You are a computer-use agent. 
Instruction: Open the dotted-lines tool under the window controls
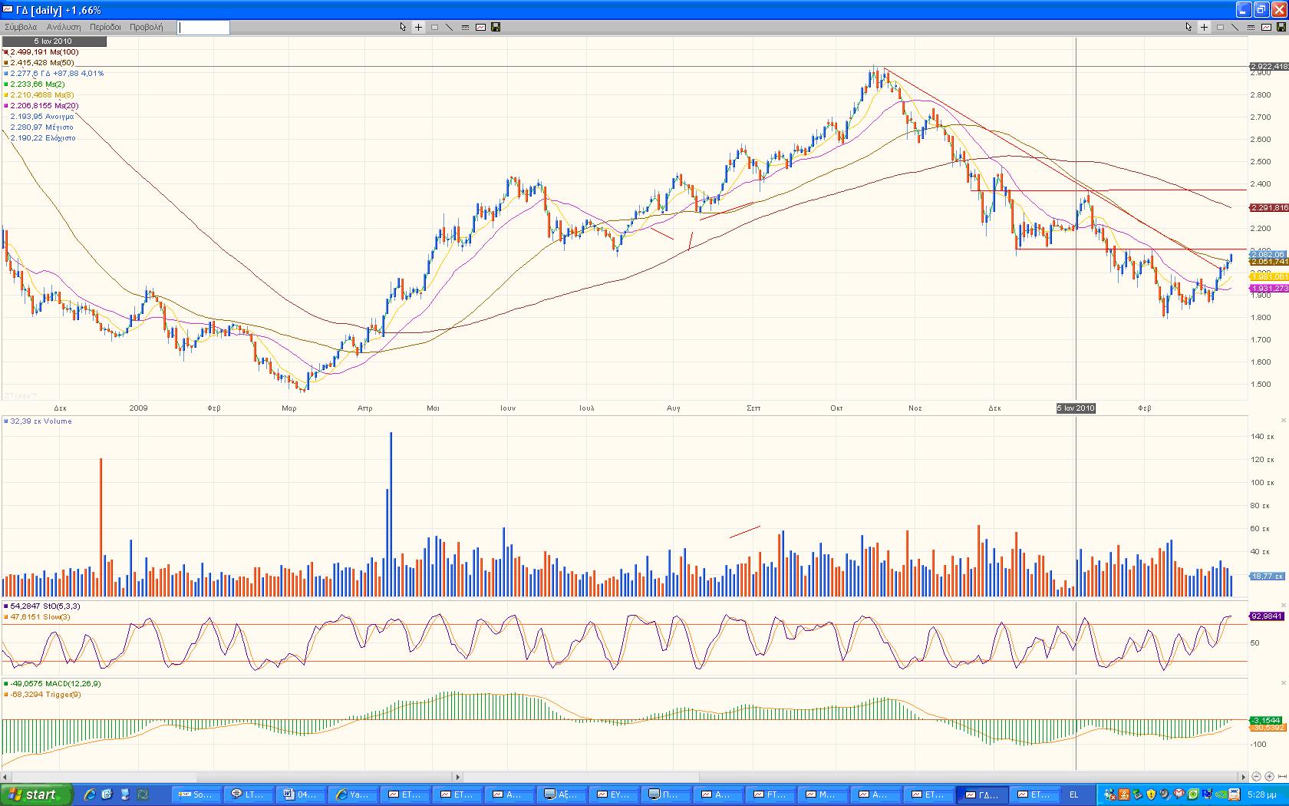[x=1251, y=27]
